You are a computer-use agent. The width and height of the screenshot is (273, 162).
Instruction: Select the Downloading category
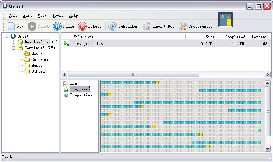[36, 42]
